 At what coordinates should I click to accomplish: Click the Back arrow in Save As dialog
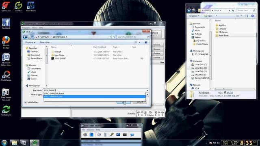(x=25, y=37)
